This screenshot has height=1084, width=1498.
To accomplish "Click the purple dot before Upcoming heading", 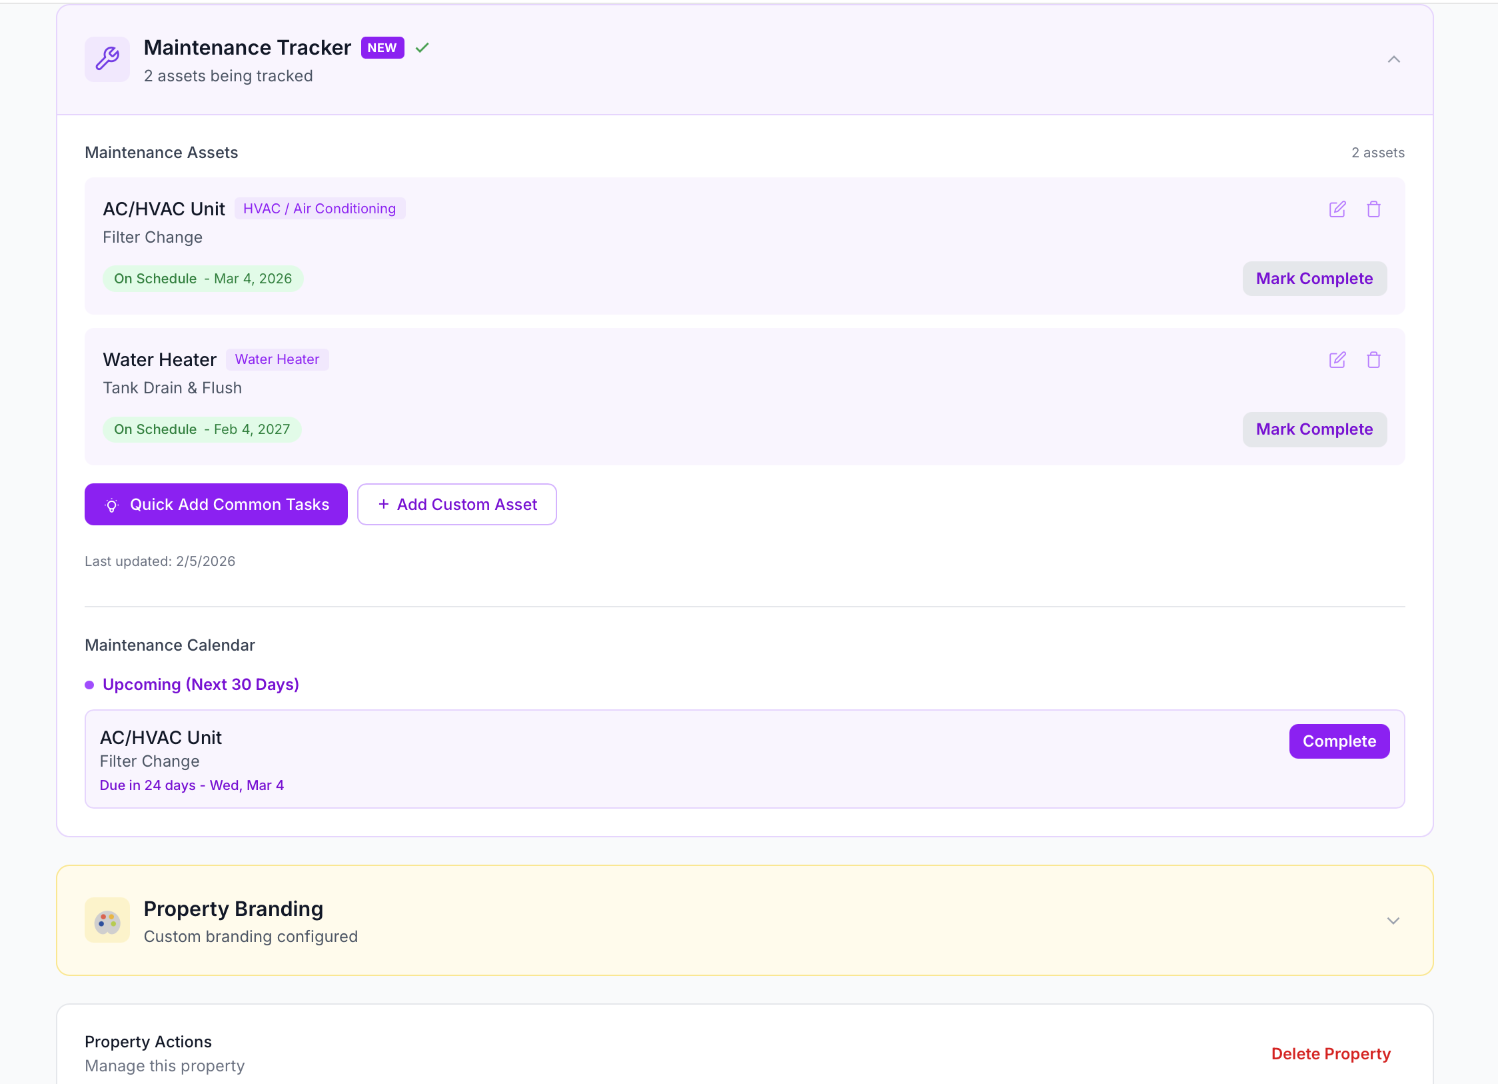I will tap(90, 685).
